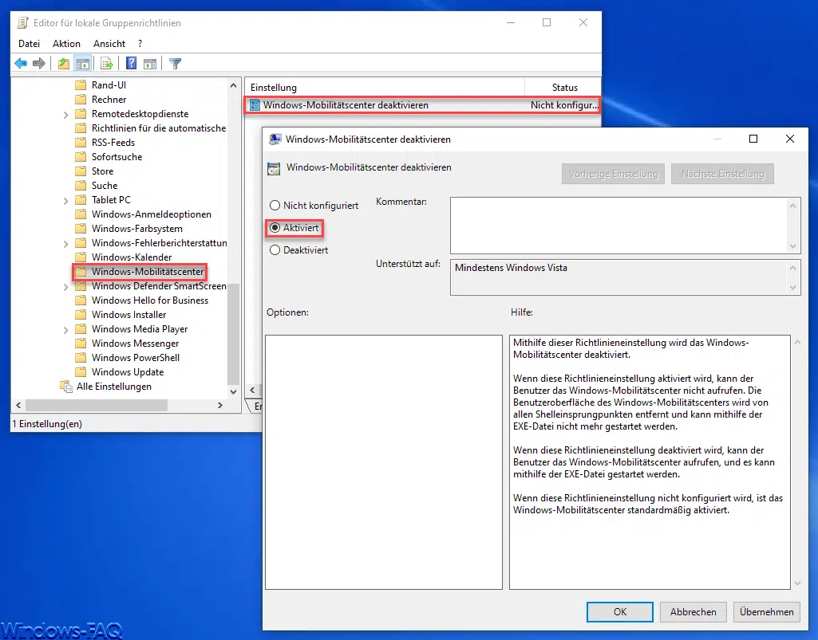Expand the Remotedesktopdienste tree node

[66, 114]
